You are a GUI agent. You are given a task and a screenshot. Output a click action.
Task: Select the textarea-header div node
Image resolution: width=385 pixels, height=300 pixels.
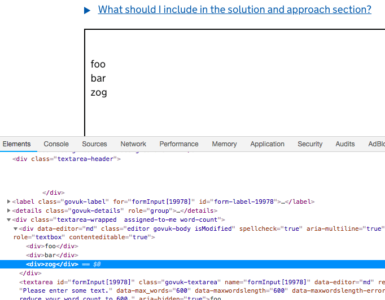point(67,159)
